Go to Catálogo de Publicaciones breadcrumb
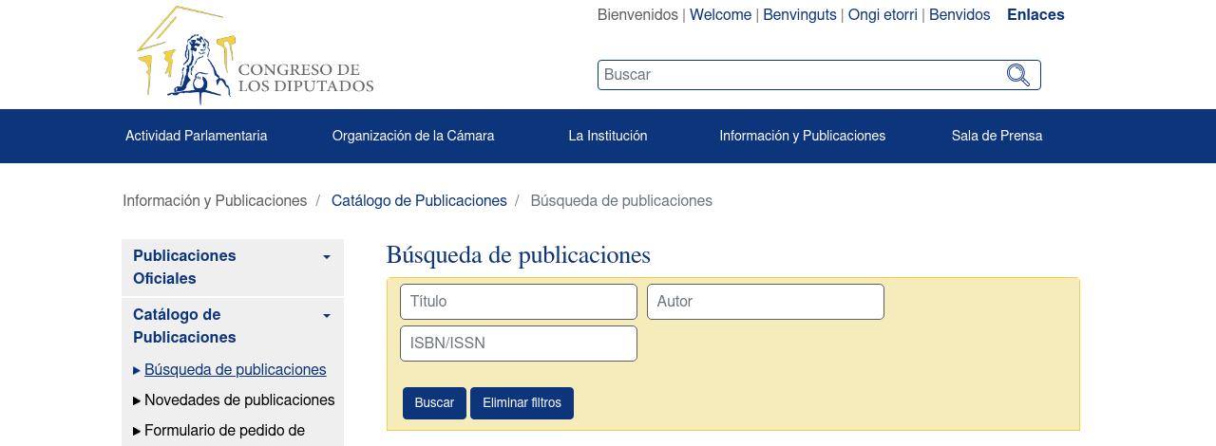The image size is (1216, 446). [419, 201]
